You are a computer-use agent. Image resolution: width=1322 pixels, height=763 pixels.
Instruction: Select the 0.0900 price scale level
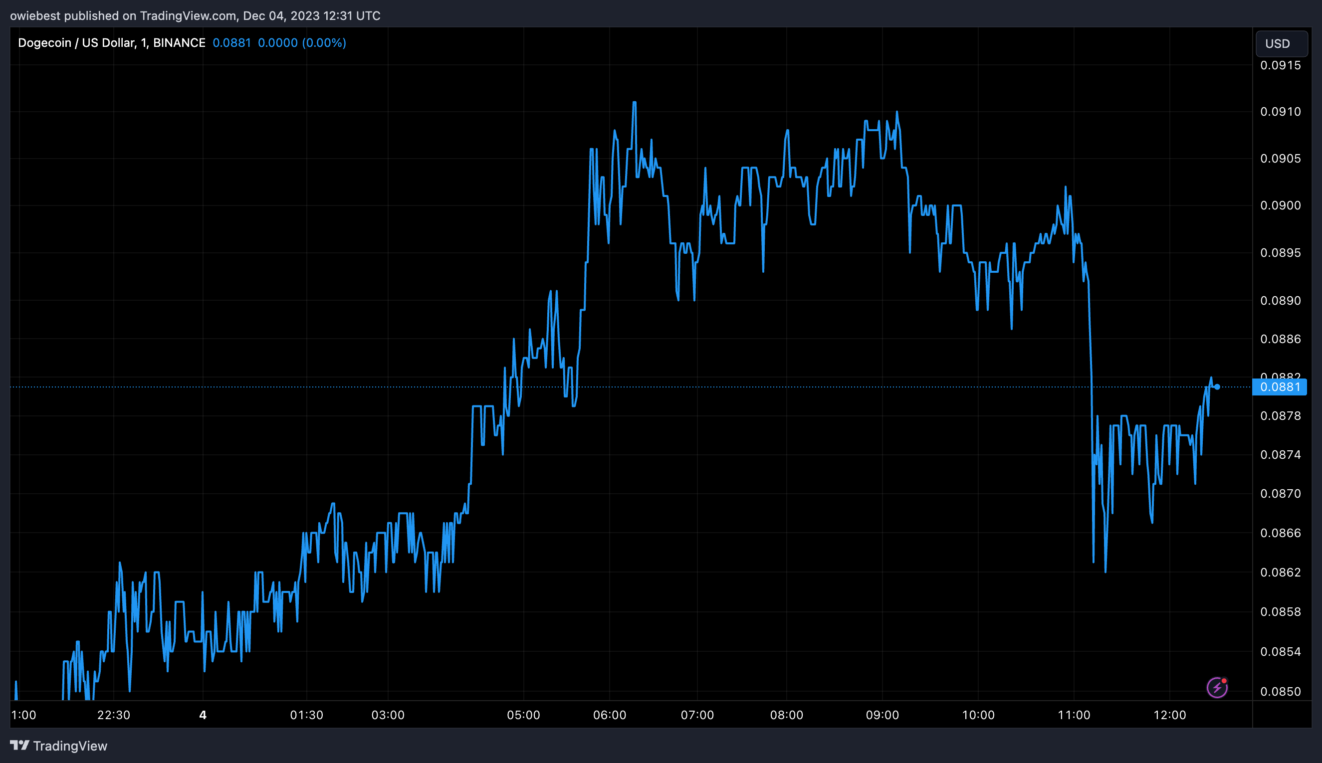pyautogui.click(x=1280, y=205)
